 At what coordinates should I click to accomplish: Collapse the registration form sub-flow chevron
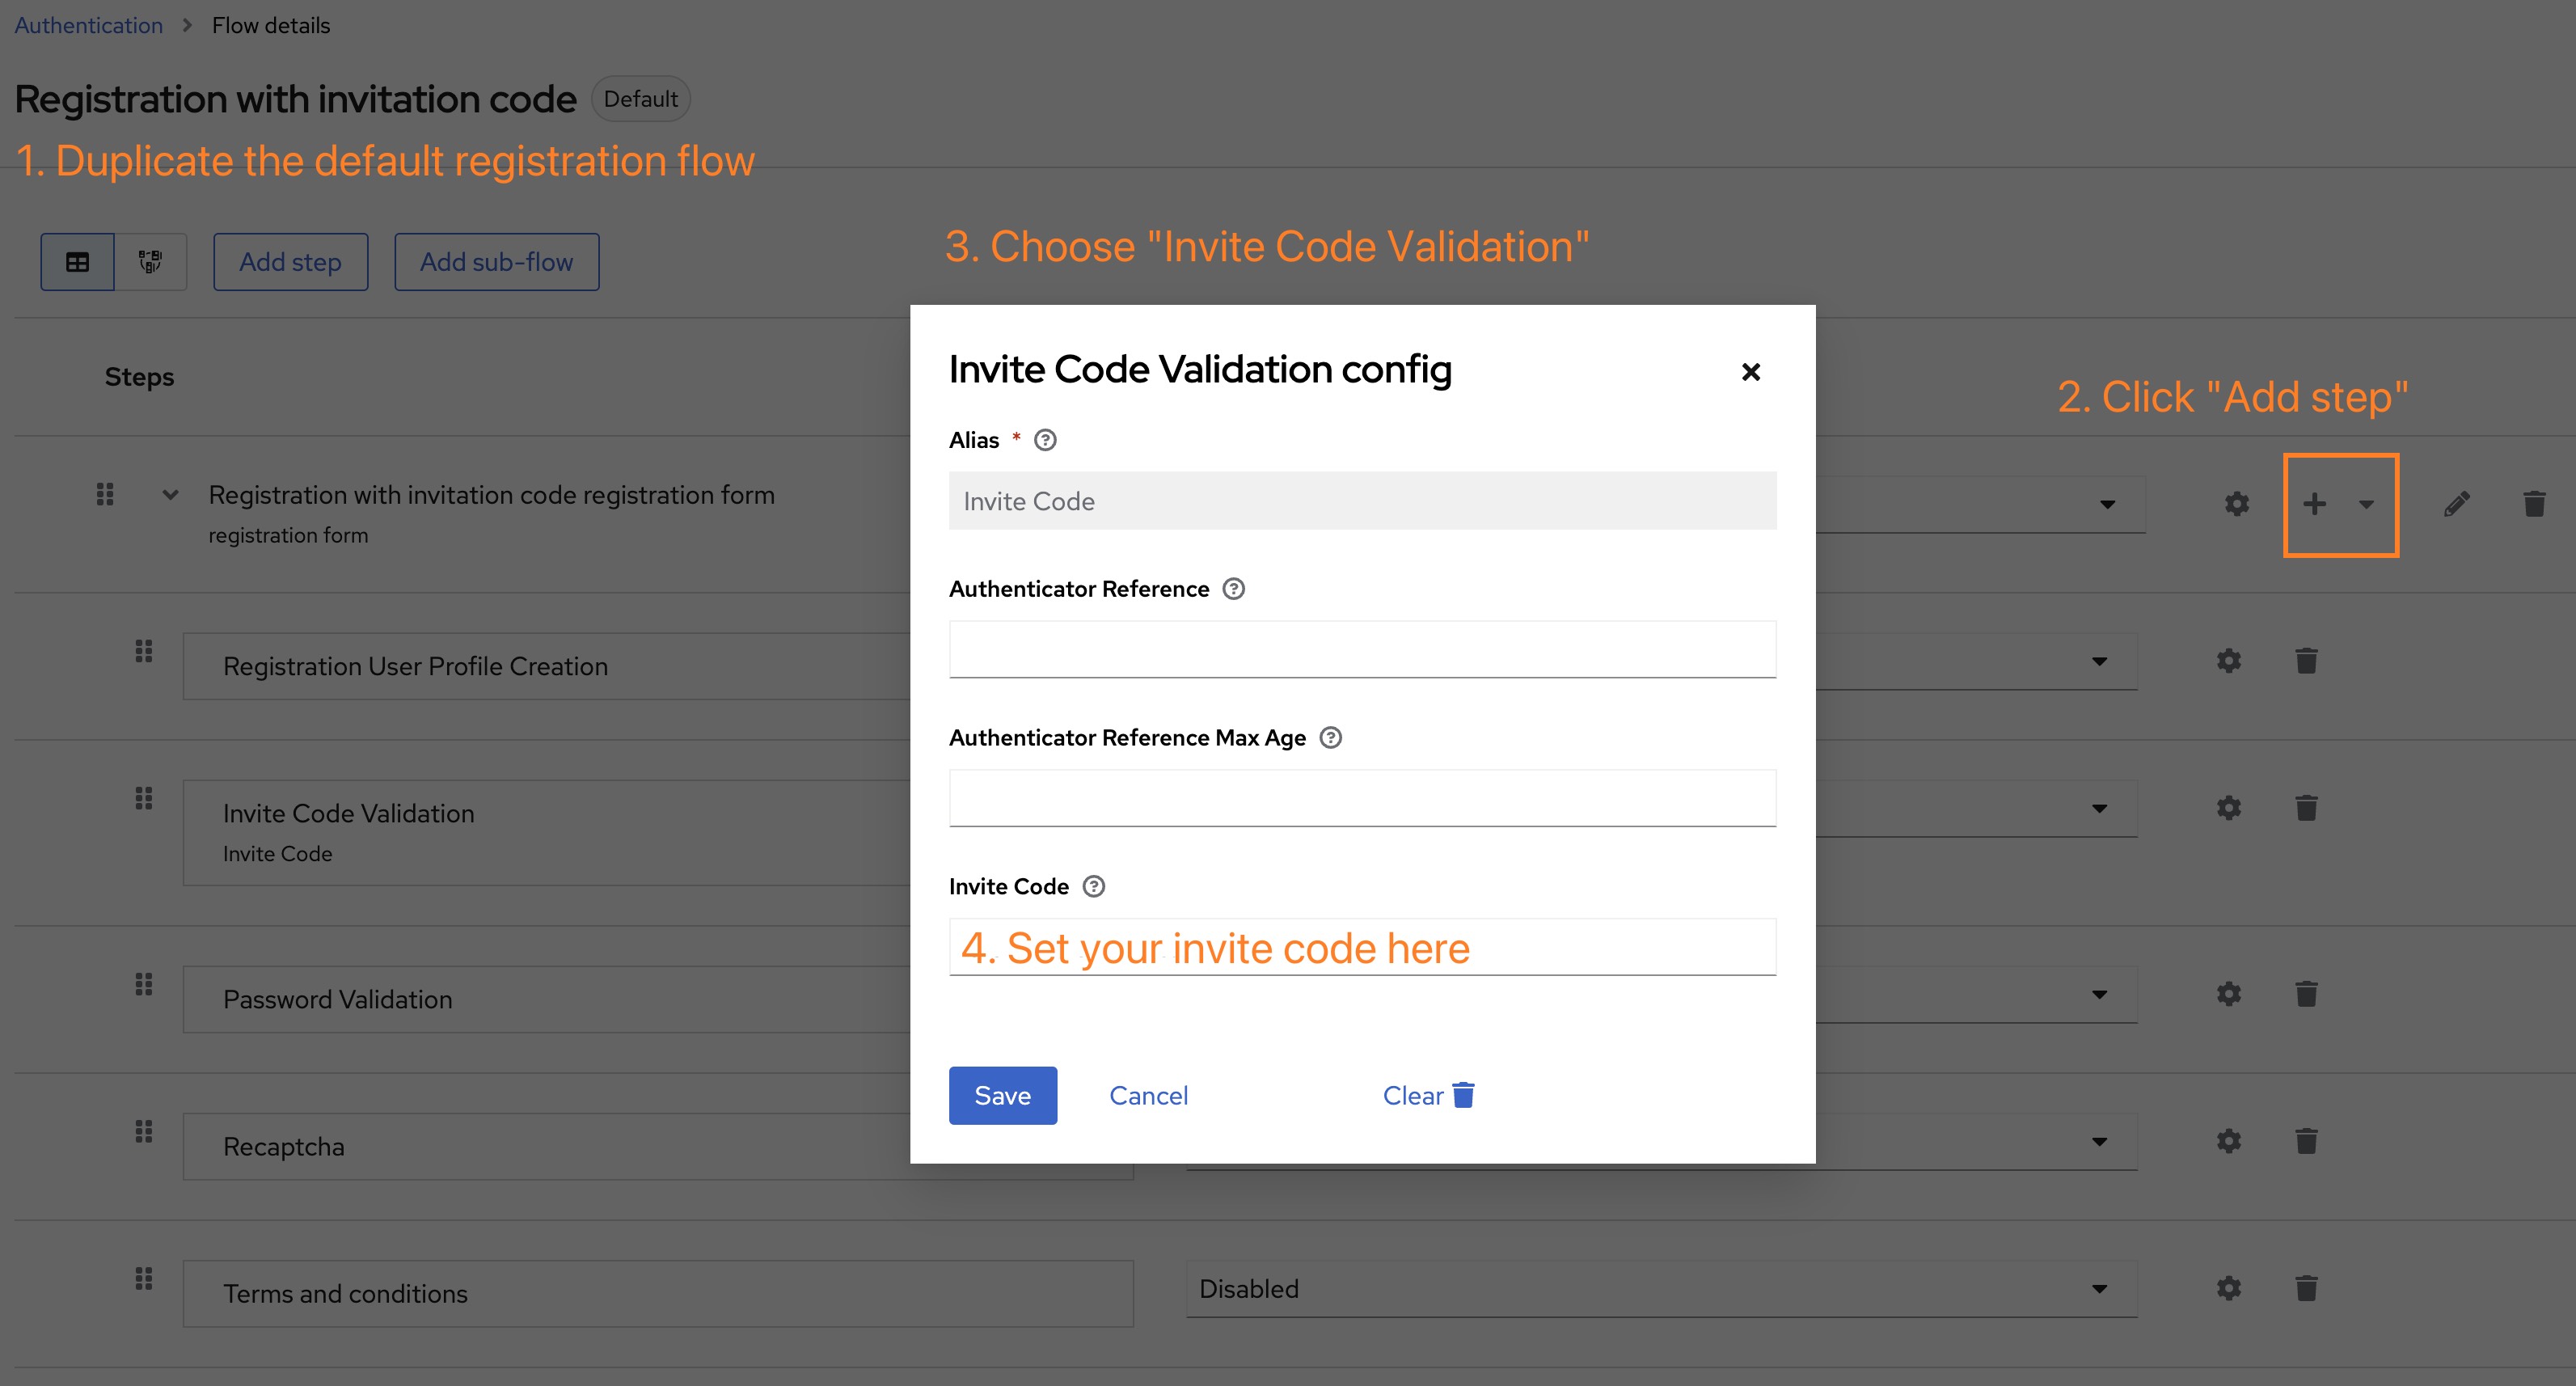[x=171, y=495]
